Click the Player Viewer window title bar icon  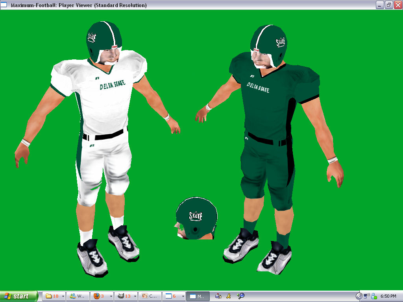click(x=4, y=5)
